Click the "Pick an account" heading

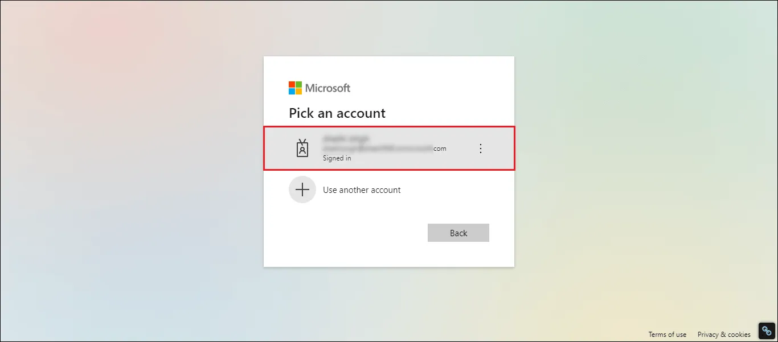337,113
